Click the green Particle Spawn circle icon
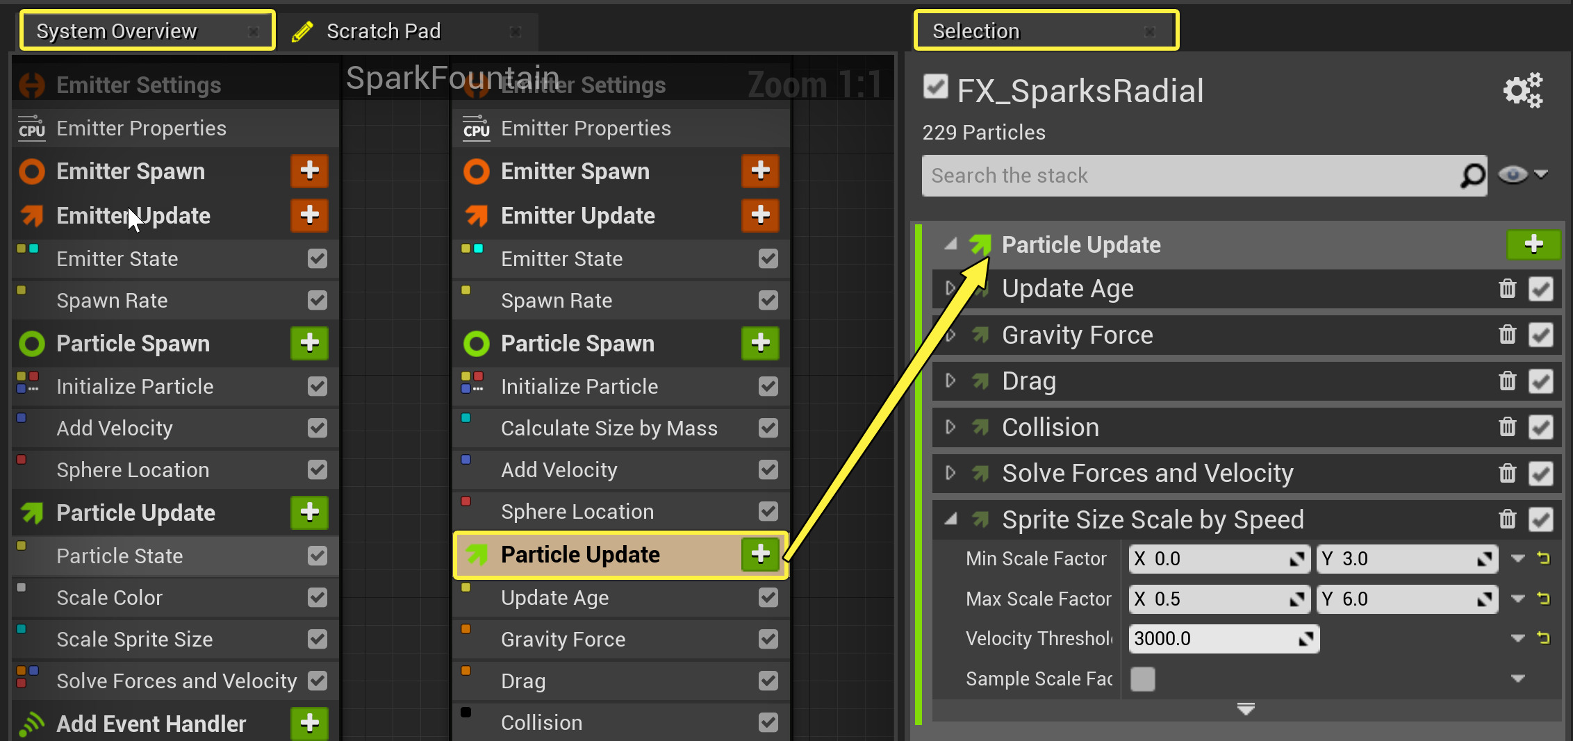This screenshot has height=741, width=1573. point(31,343)
